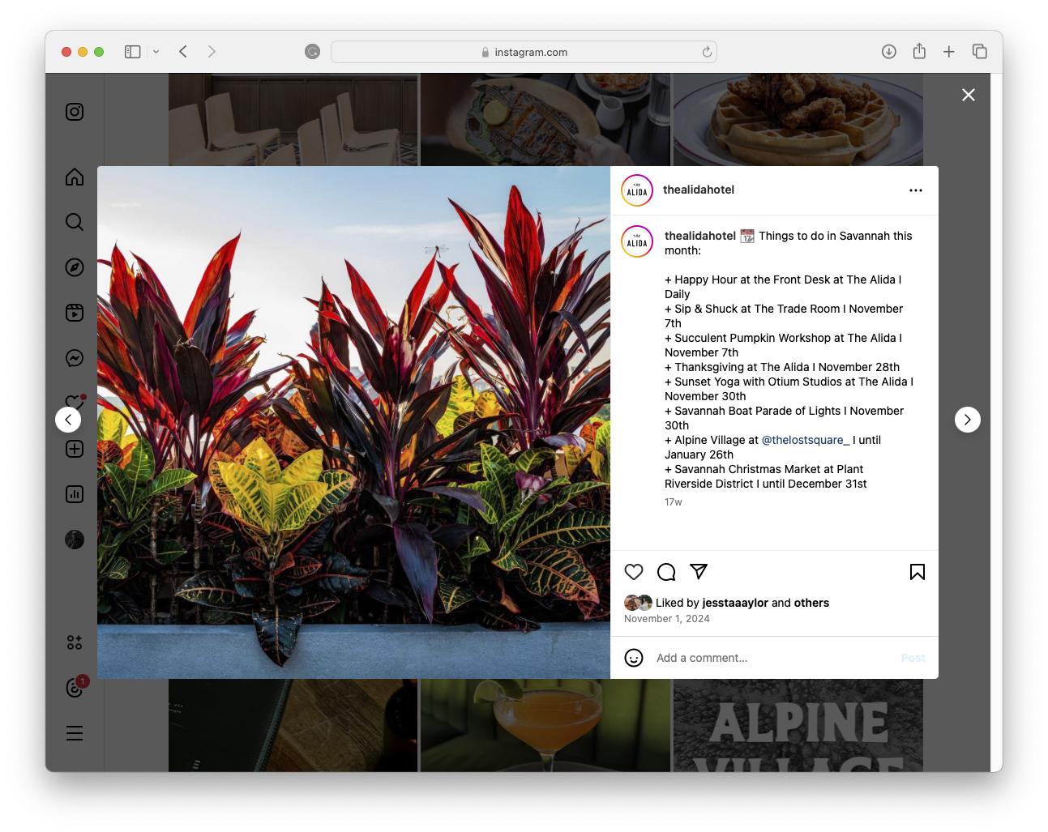This screenshot has height=832, width=1048.
Task: Expand Safari sidebar dropdown chevron
Action: coord(156,52)
